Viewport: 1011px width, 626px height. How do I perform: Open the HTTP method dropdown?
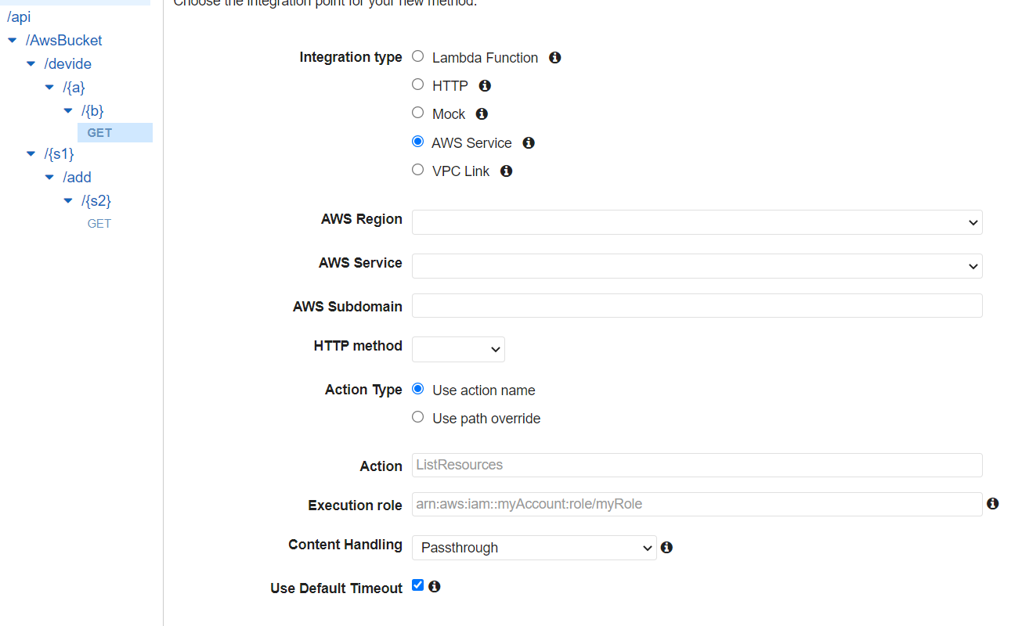point(458,349)
